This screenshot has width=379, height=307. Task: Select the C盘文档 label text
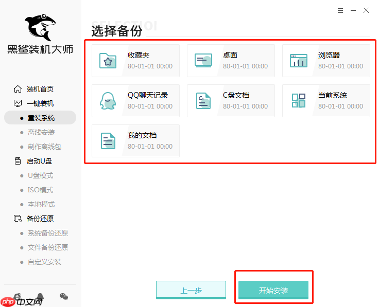point(236,95)
